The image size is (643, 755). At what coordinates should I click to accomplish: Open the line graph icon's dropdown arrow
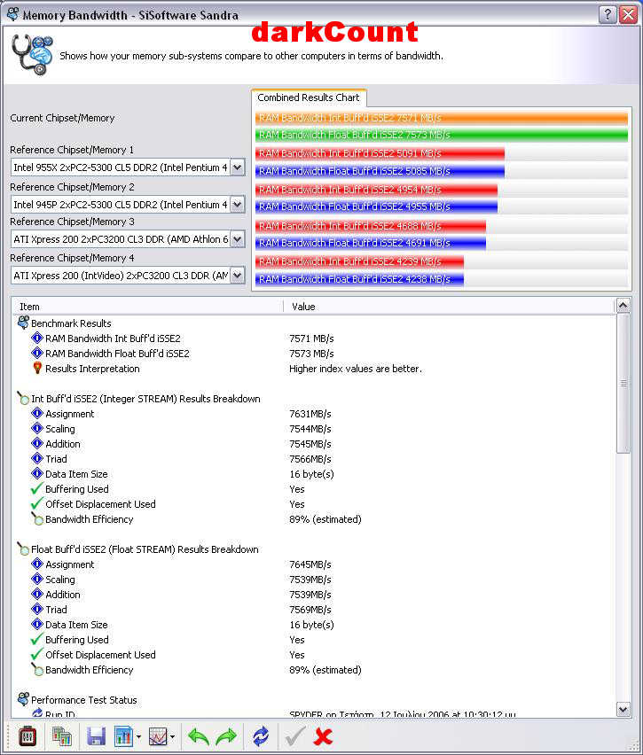[x=173, y=737]
